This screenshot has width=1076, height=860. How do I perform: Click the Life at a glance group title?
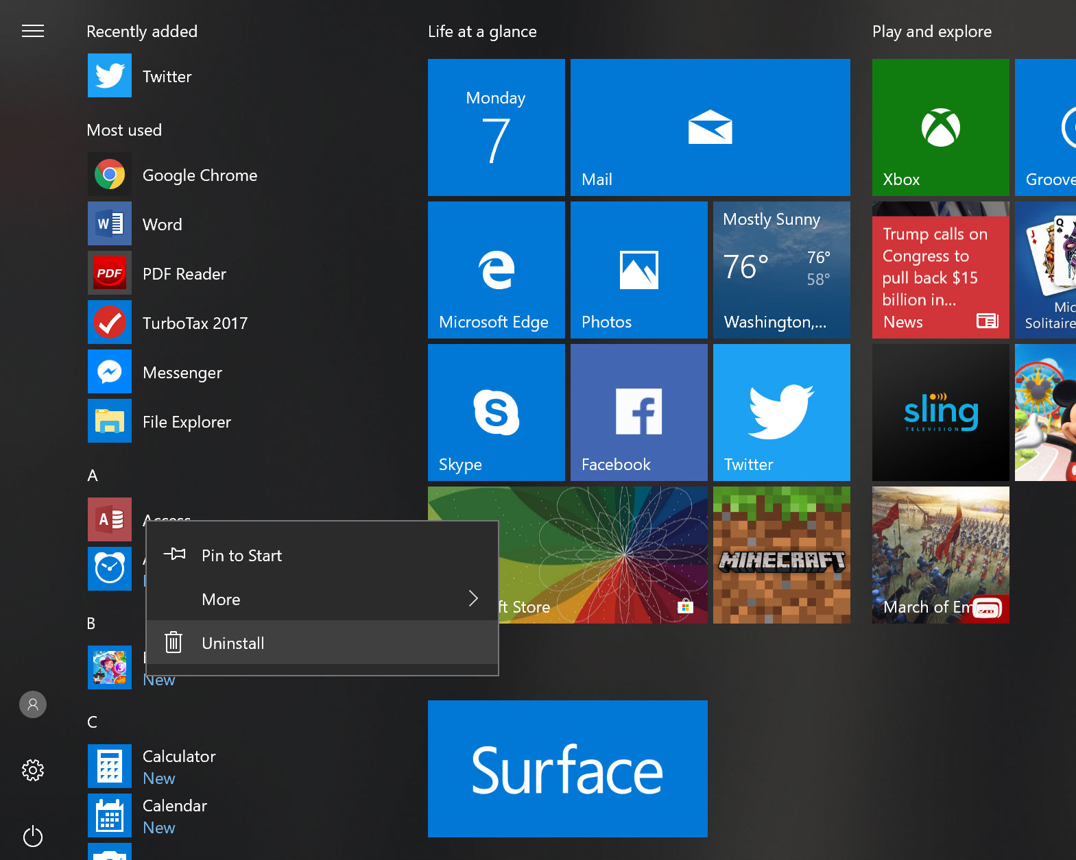[x=482, y=32]
